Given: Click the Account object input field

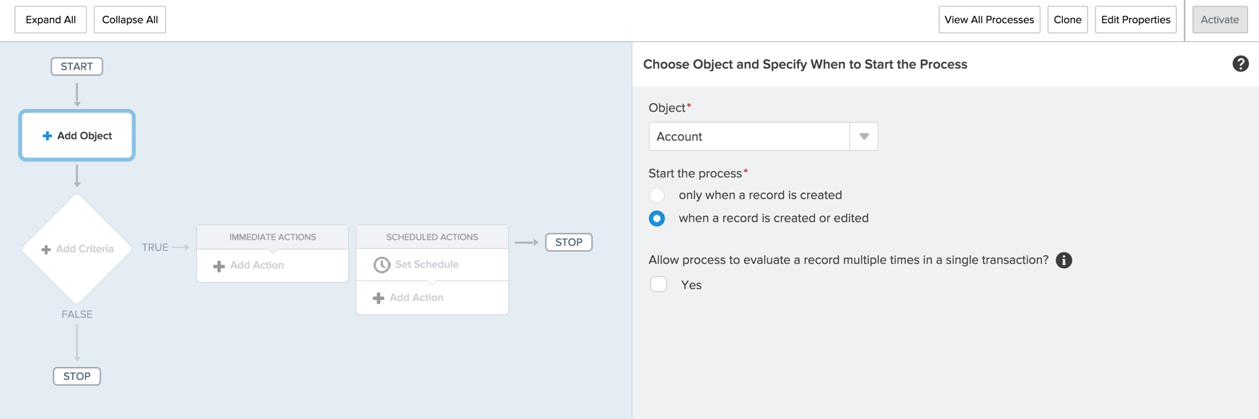Looking at the screenshot, I should click(x=748, y=136).
